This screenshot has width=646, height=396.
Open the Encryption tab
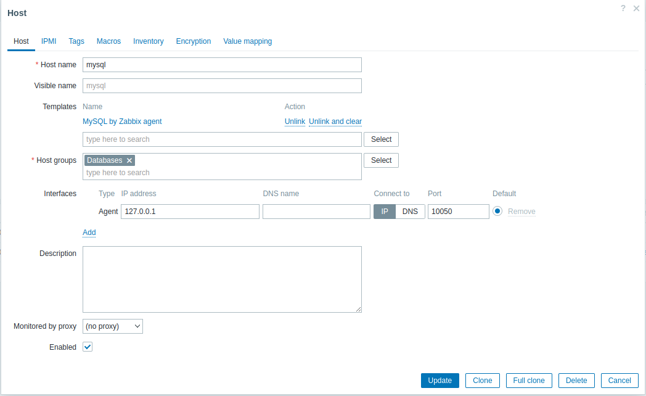point(194,41)
